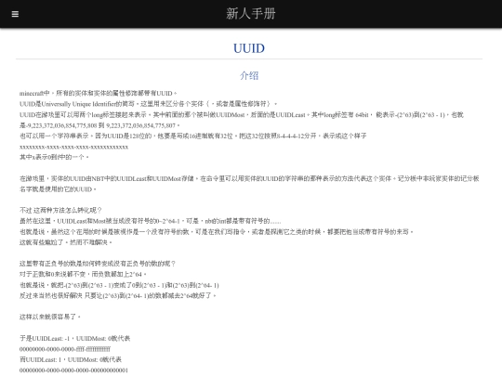Open the hamburger menu icon
Viewport: 502px width, 376px height.
click(x=15, y=14)
